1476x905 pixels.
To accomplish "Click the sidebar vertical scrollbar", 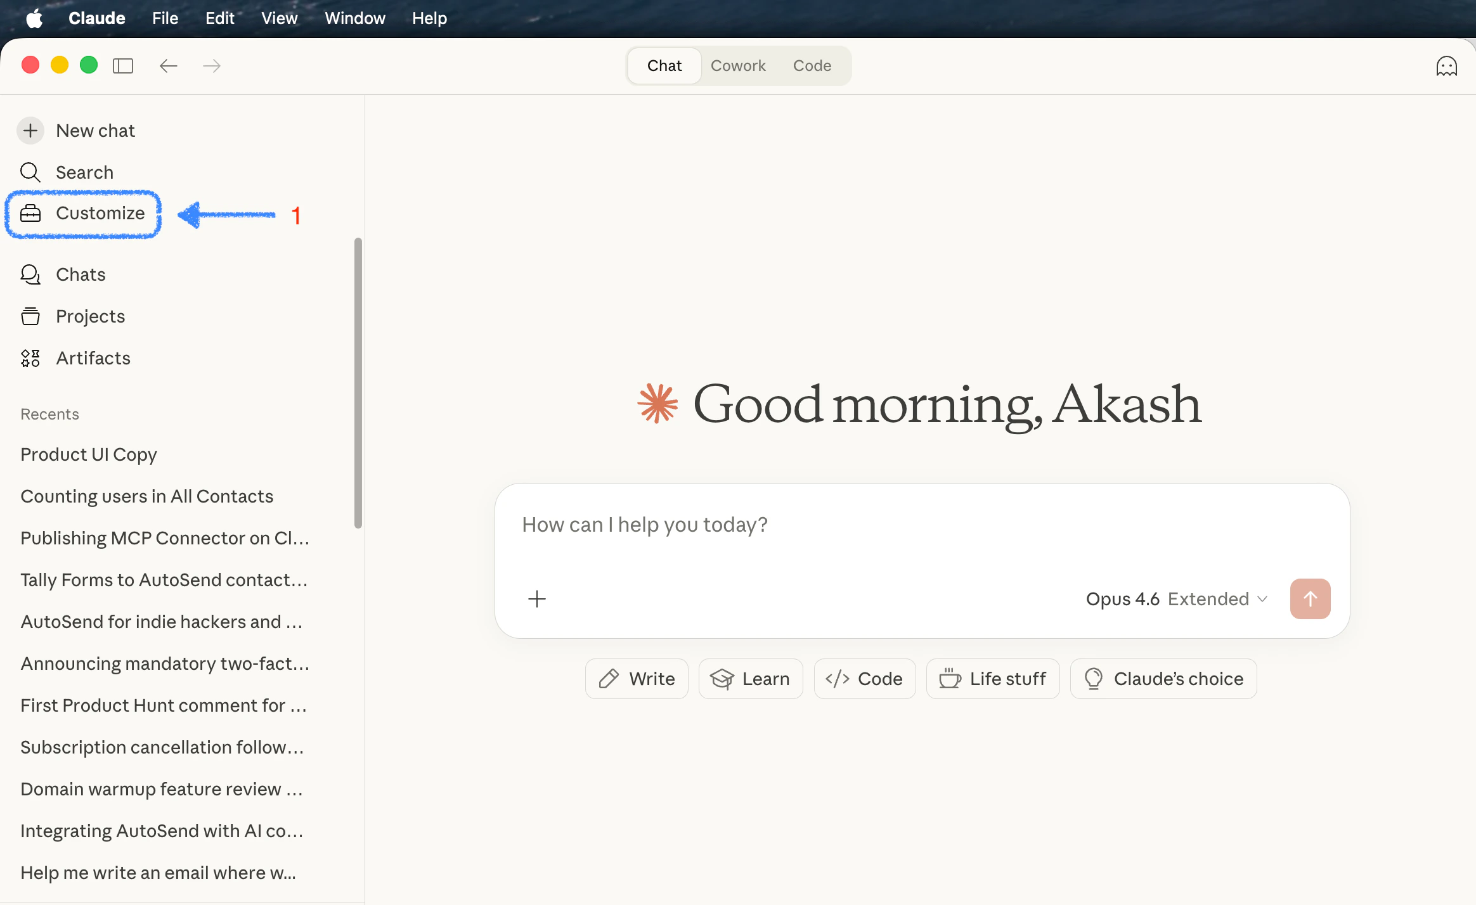I will (358, 383).
